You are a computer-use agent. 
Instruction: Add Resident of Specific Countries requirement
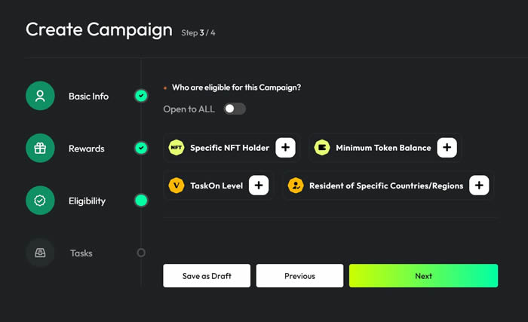479,186
